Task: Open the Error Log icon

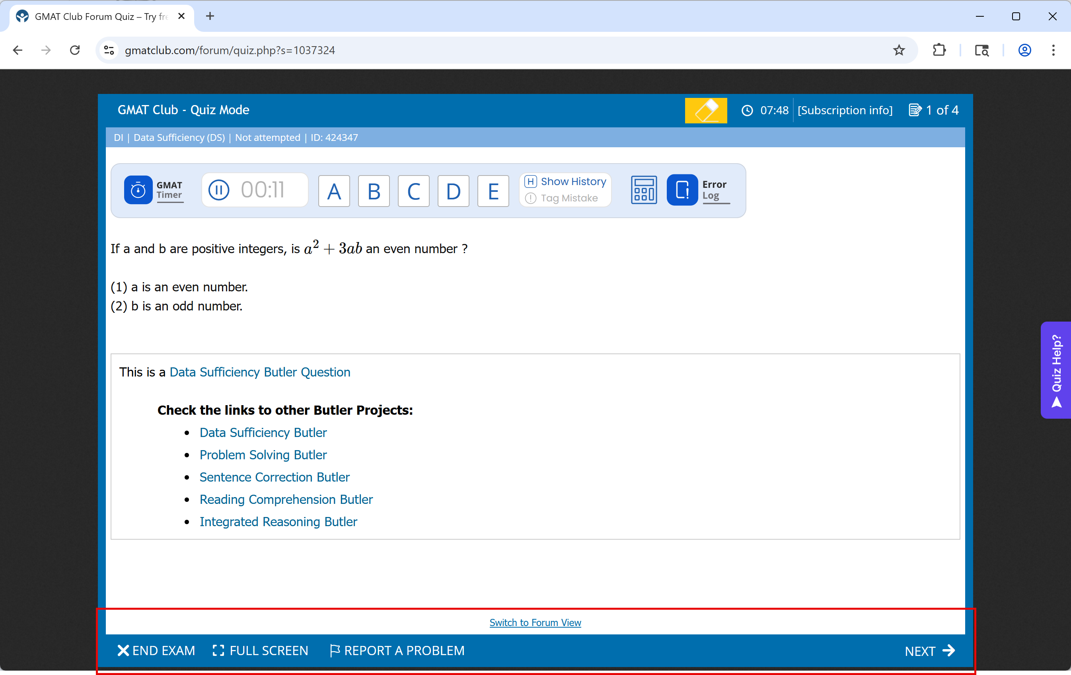Action: coord(682,191)
